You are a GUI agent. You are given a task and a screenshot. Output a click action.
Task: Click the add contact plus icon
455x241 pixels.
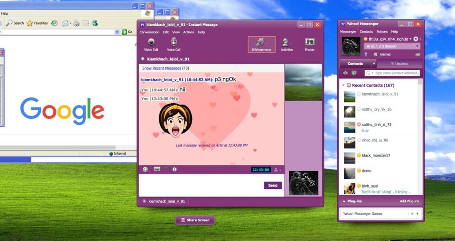point(346,73)
